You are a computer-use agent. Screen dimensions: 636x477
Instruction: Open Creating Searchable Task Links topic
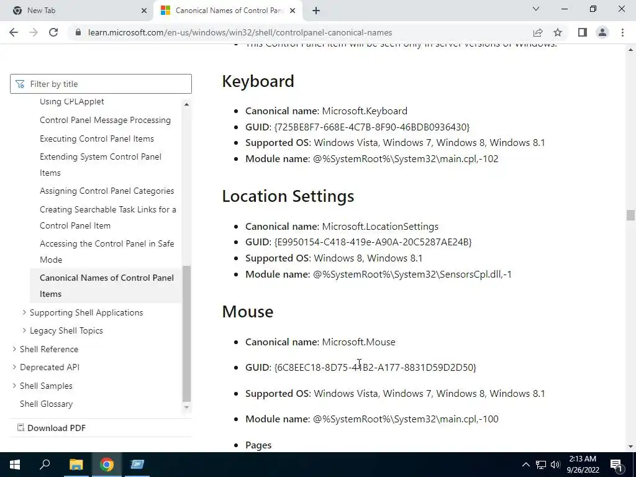pos(108,217)
